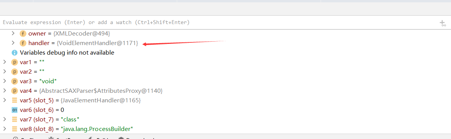Expand the handler VoidElementHandler node
Image resolution: width=451 pixels, height=139 pixels.
pyautogui.click(x=13, y=43)
